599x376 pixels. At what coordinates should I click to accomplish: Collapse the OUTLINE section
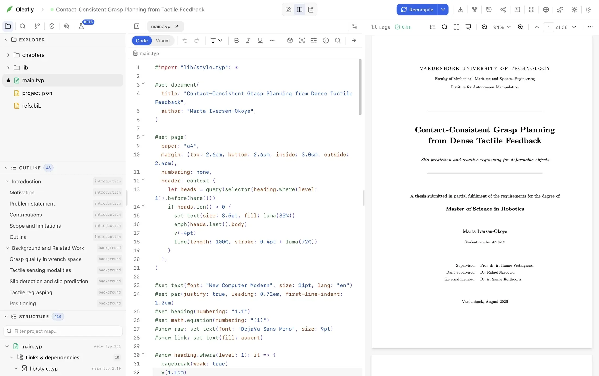click(6, 168)
